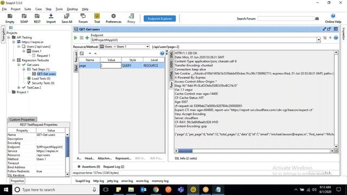Click move-parameter-down arrow in request toolbar
The height and width of the screenshot is (195, 347).
(x=90, y=54)
